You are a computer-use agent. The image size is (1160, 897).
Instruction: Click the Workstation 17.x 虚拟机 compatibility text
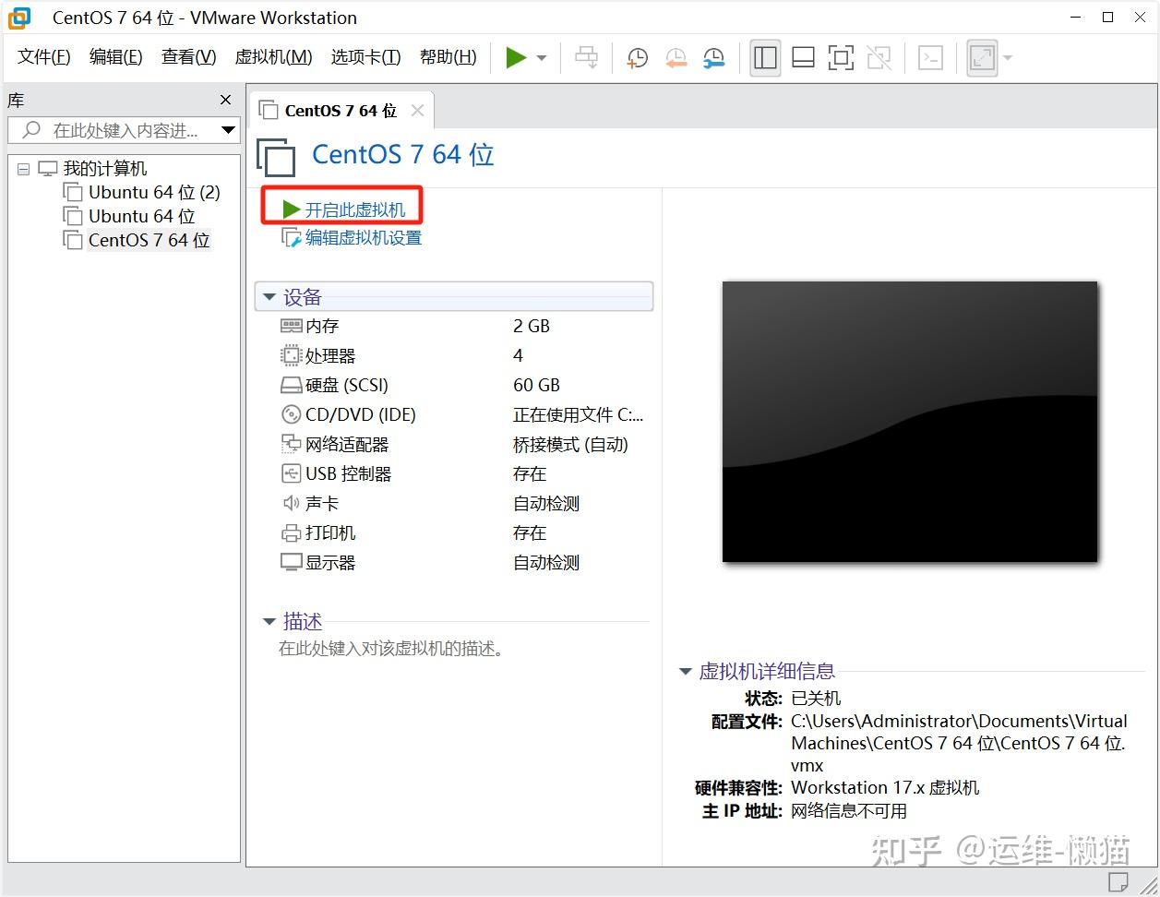coord(885,788)
